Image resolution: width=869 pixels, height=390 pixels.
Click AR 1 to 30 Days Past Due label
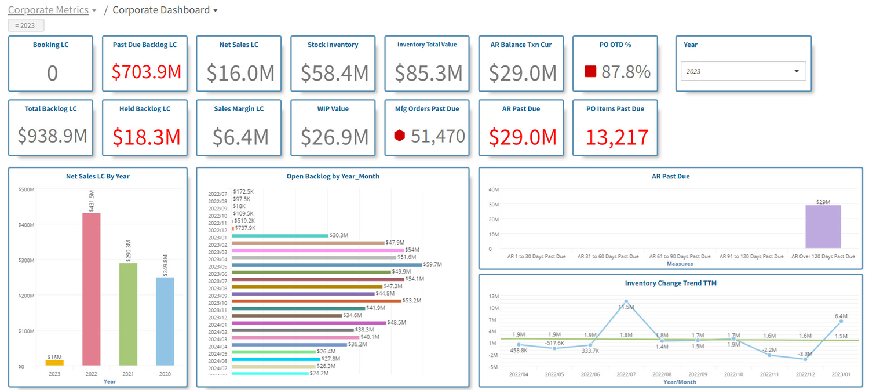click(x=536, y=256)
